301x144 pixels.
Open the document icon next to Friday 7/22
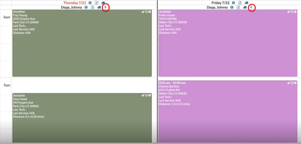tap(240, 3)
